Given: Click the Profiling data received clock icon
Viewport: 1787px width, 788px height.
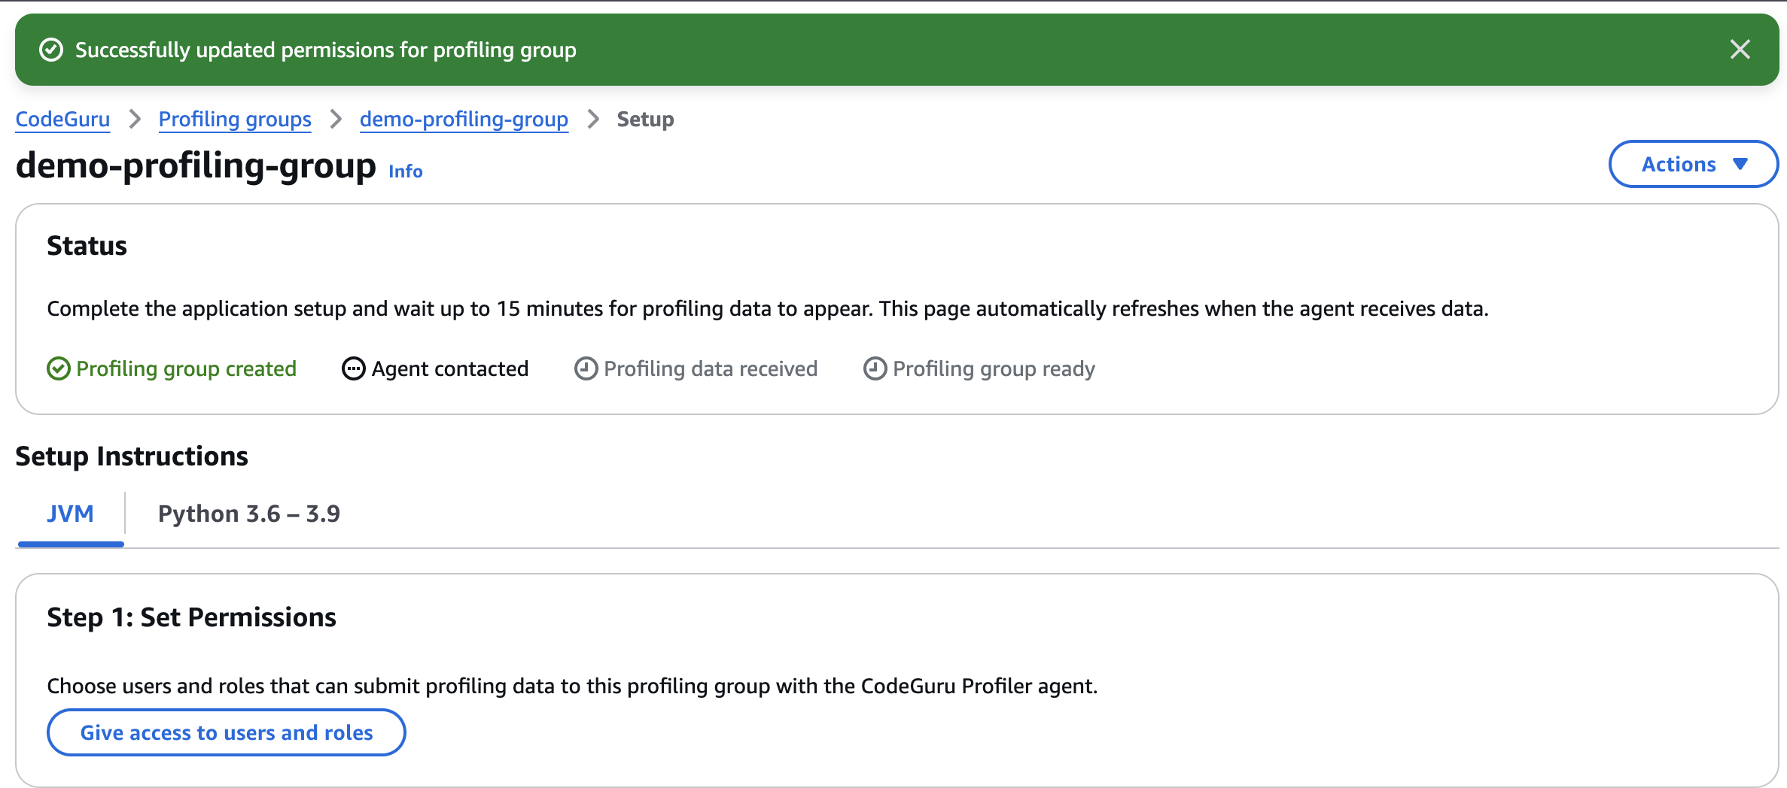Looking at the screenshot, I should pyautogui.click(x=586, y=368).
